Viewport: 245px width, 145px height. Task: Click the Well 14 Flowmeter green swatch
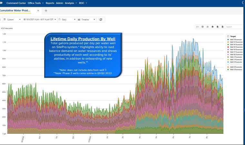[228, 44]
